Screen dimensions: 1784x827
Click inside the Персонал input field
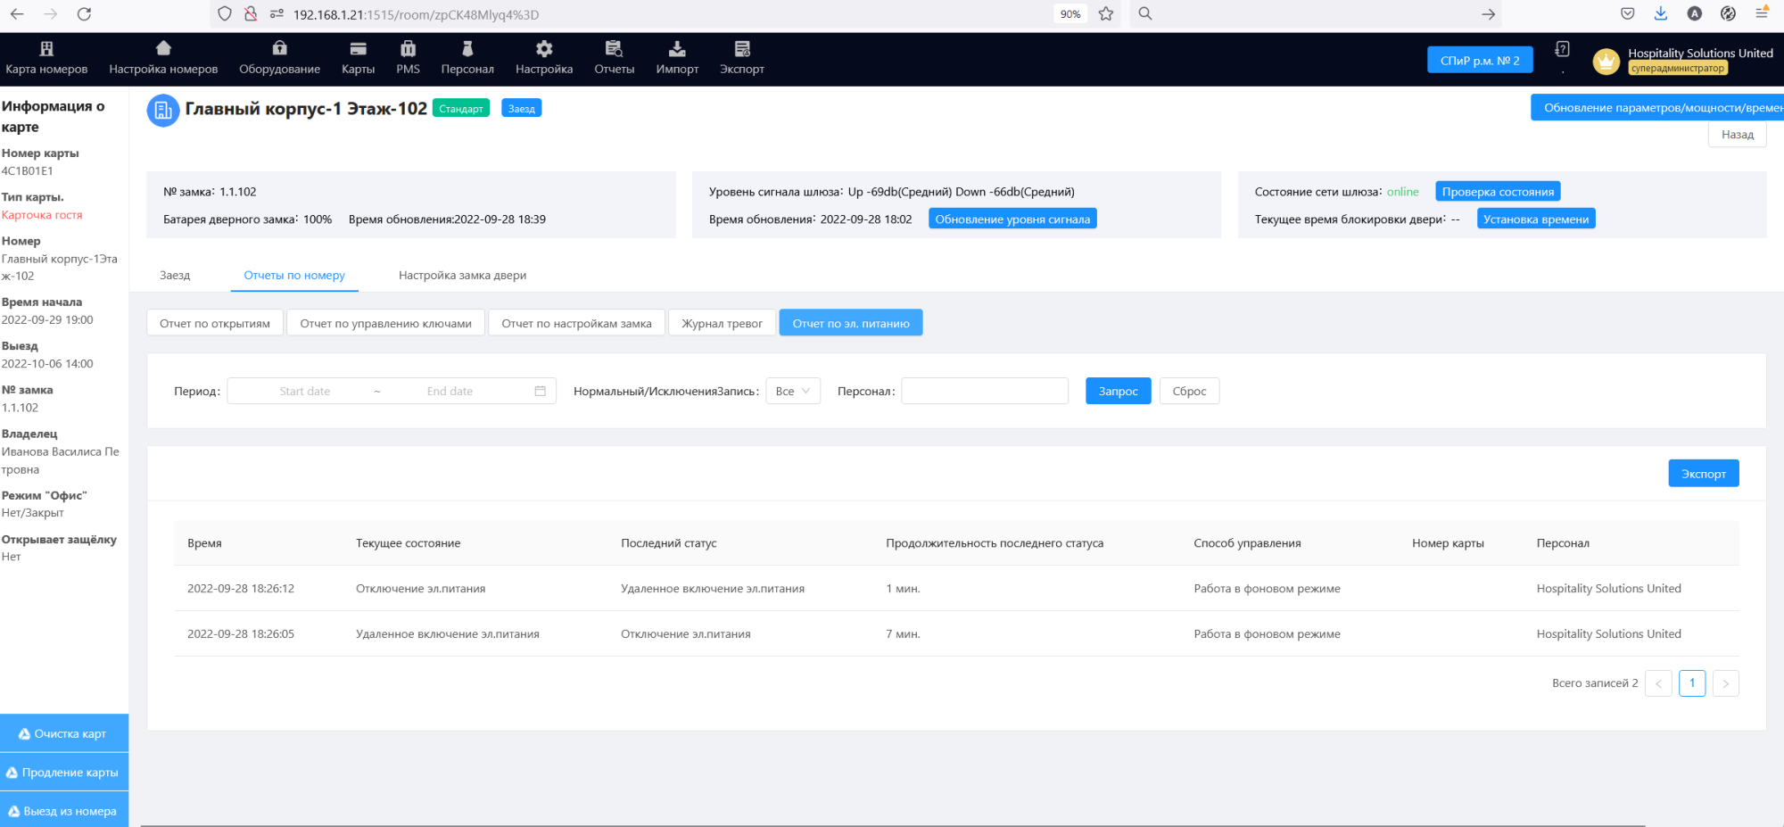coord(984,391)
